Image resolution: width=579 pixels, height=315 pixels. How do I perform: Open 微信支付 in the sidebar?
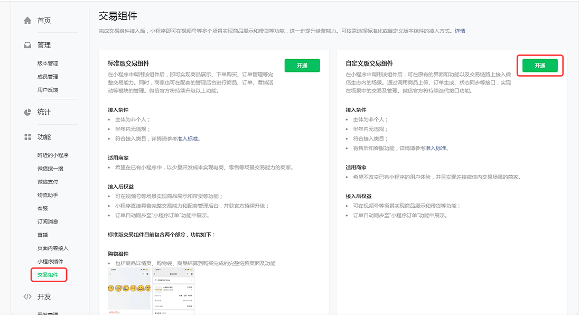point(48,182)
